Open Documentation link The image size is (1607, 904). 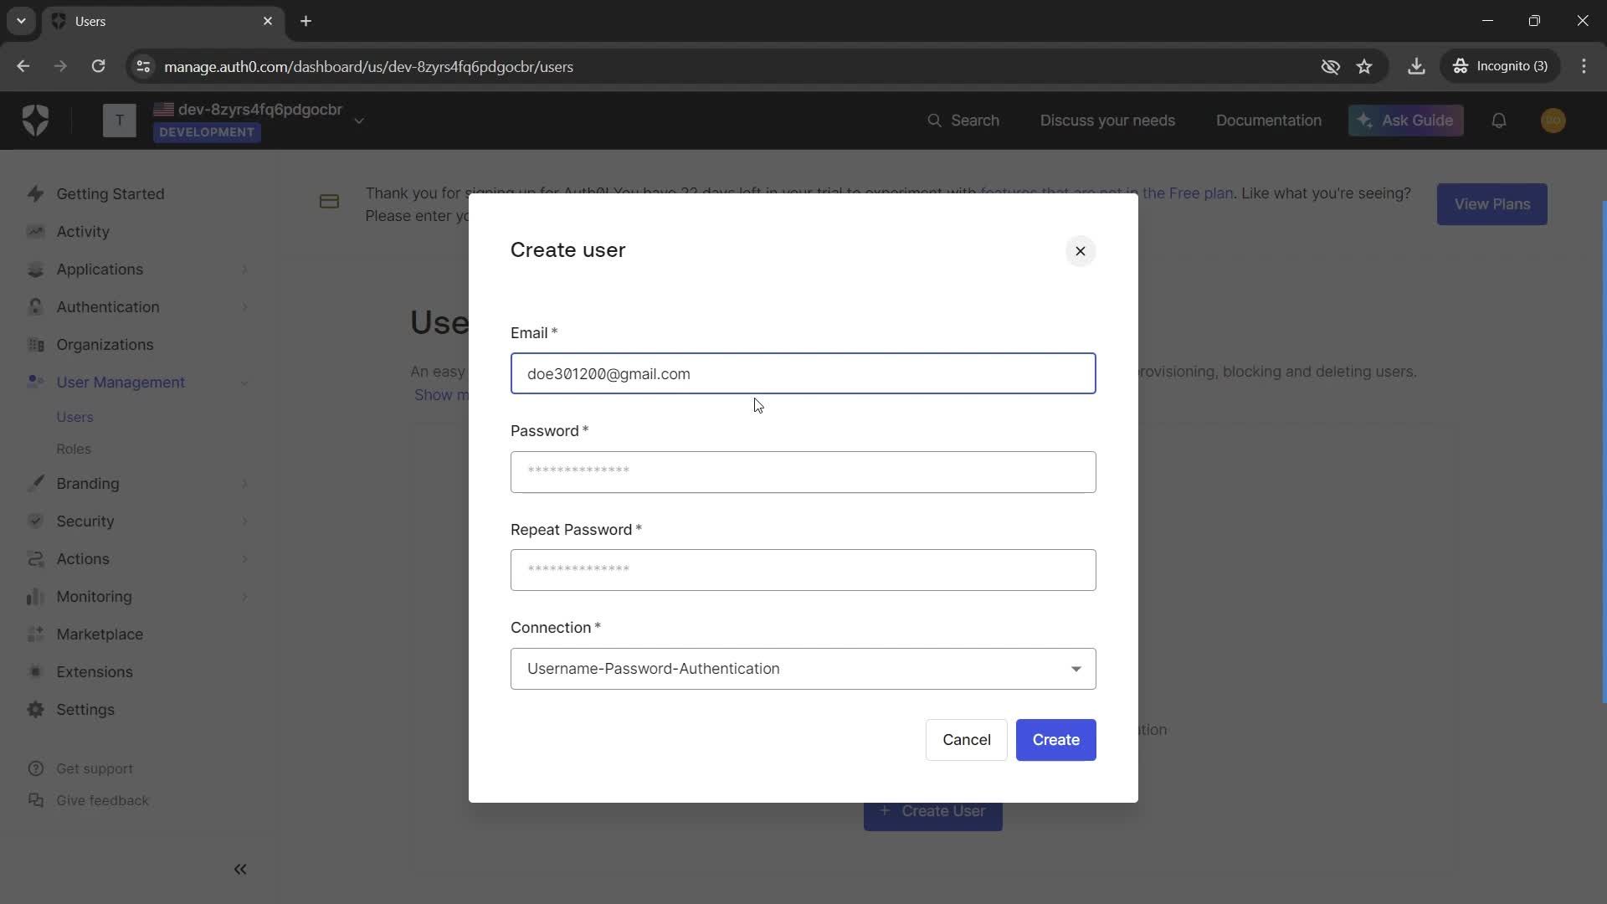click(x=1268, y=121)
